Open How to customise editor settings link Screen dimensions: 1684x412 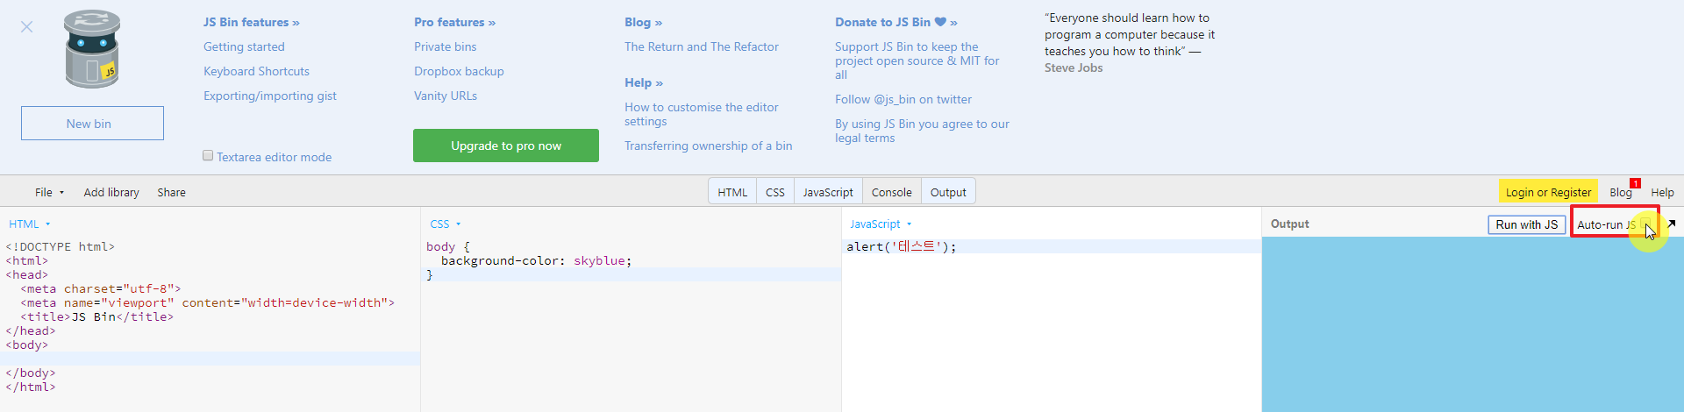[702, 114]
